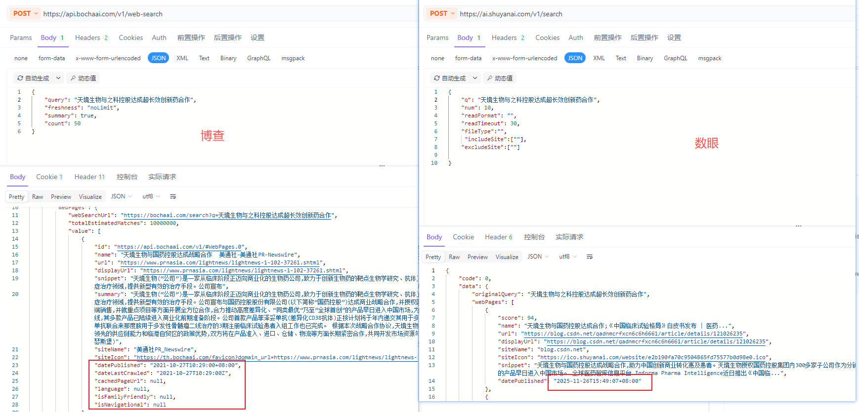Open the webSearchUrl bochaai.com/search link

[x=227, y=215]
